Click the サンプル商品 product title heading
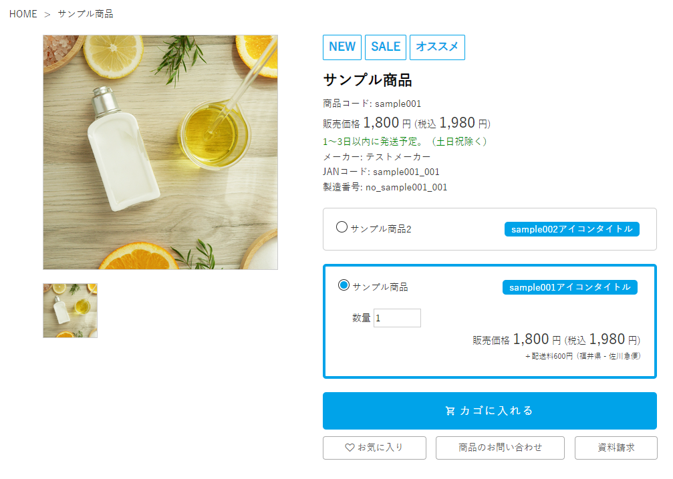 pos(368,80)
